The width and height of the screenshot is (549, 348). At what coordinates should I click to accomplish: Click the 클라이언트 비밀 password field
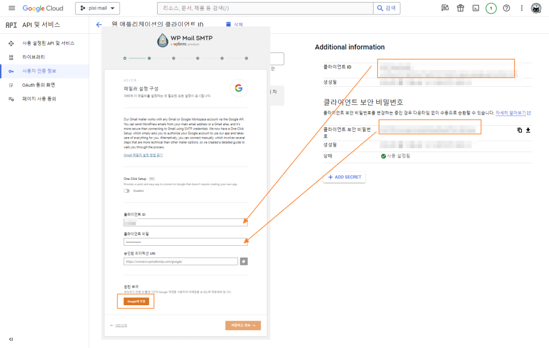185,242
